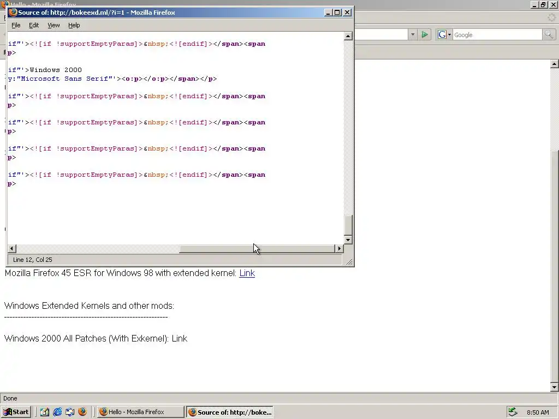Click the throbber activity icon in browser
Viewport: 559px width, 419px height.
tap(552, 17)
